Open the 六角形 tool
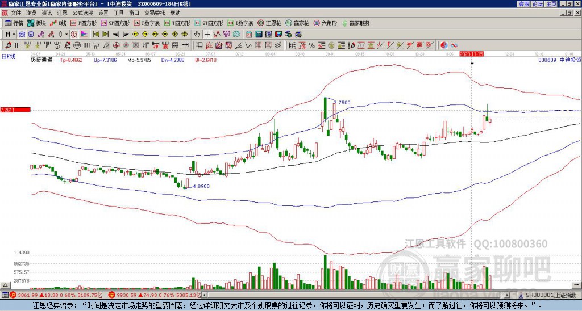The height and width of the screenshot is (311, 582). click(x=325, y=23)
